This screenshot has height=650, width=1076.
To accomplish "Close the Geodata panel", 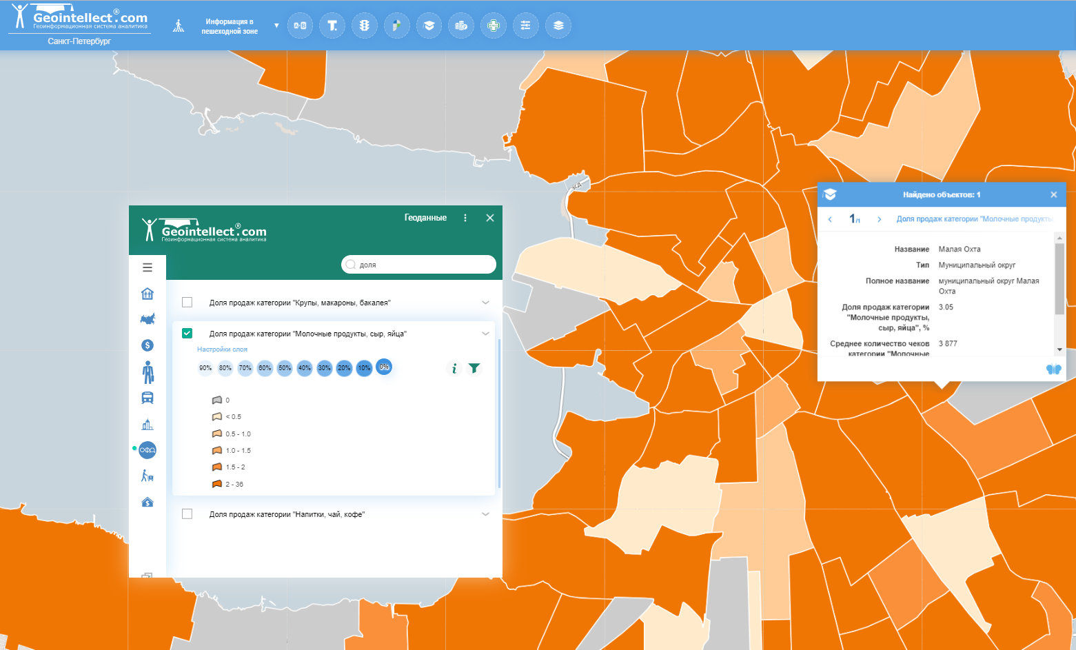I will tap(490, 218).
